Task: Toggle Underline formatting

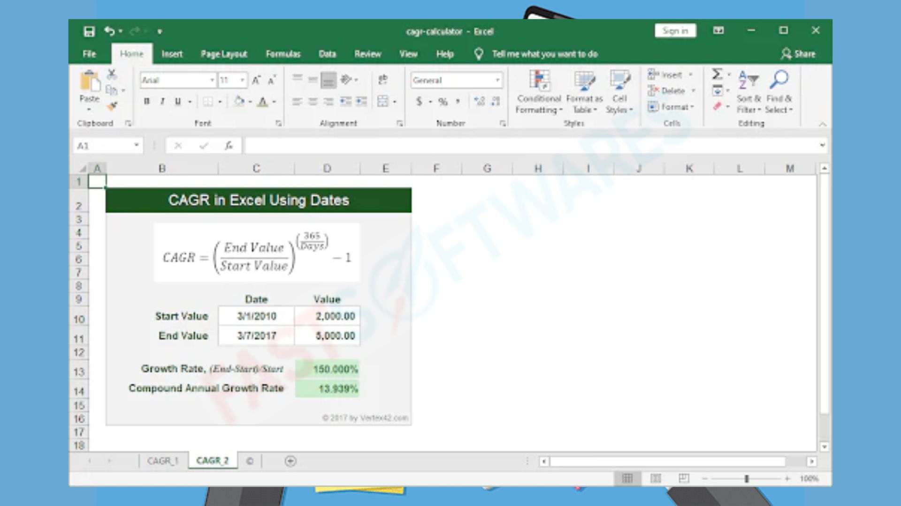Action: pyautogui.click(x=178, y=101)
